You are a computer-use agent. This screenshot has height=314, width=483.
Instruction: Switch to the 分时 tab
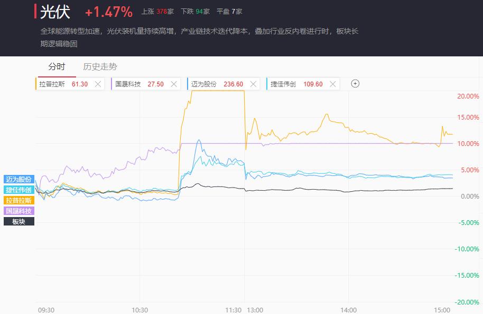(57, 67)
